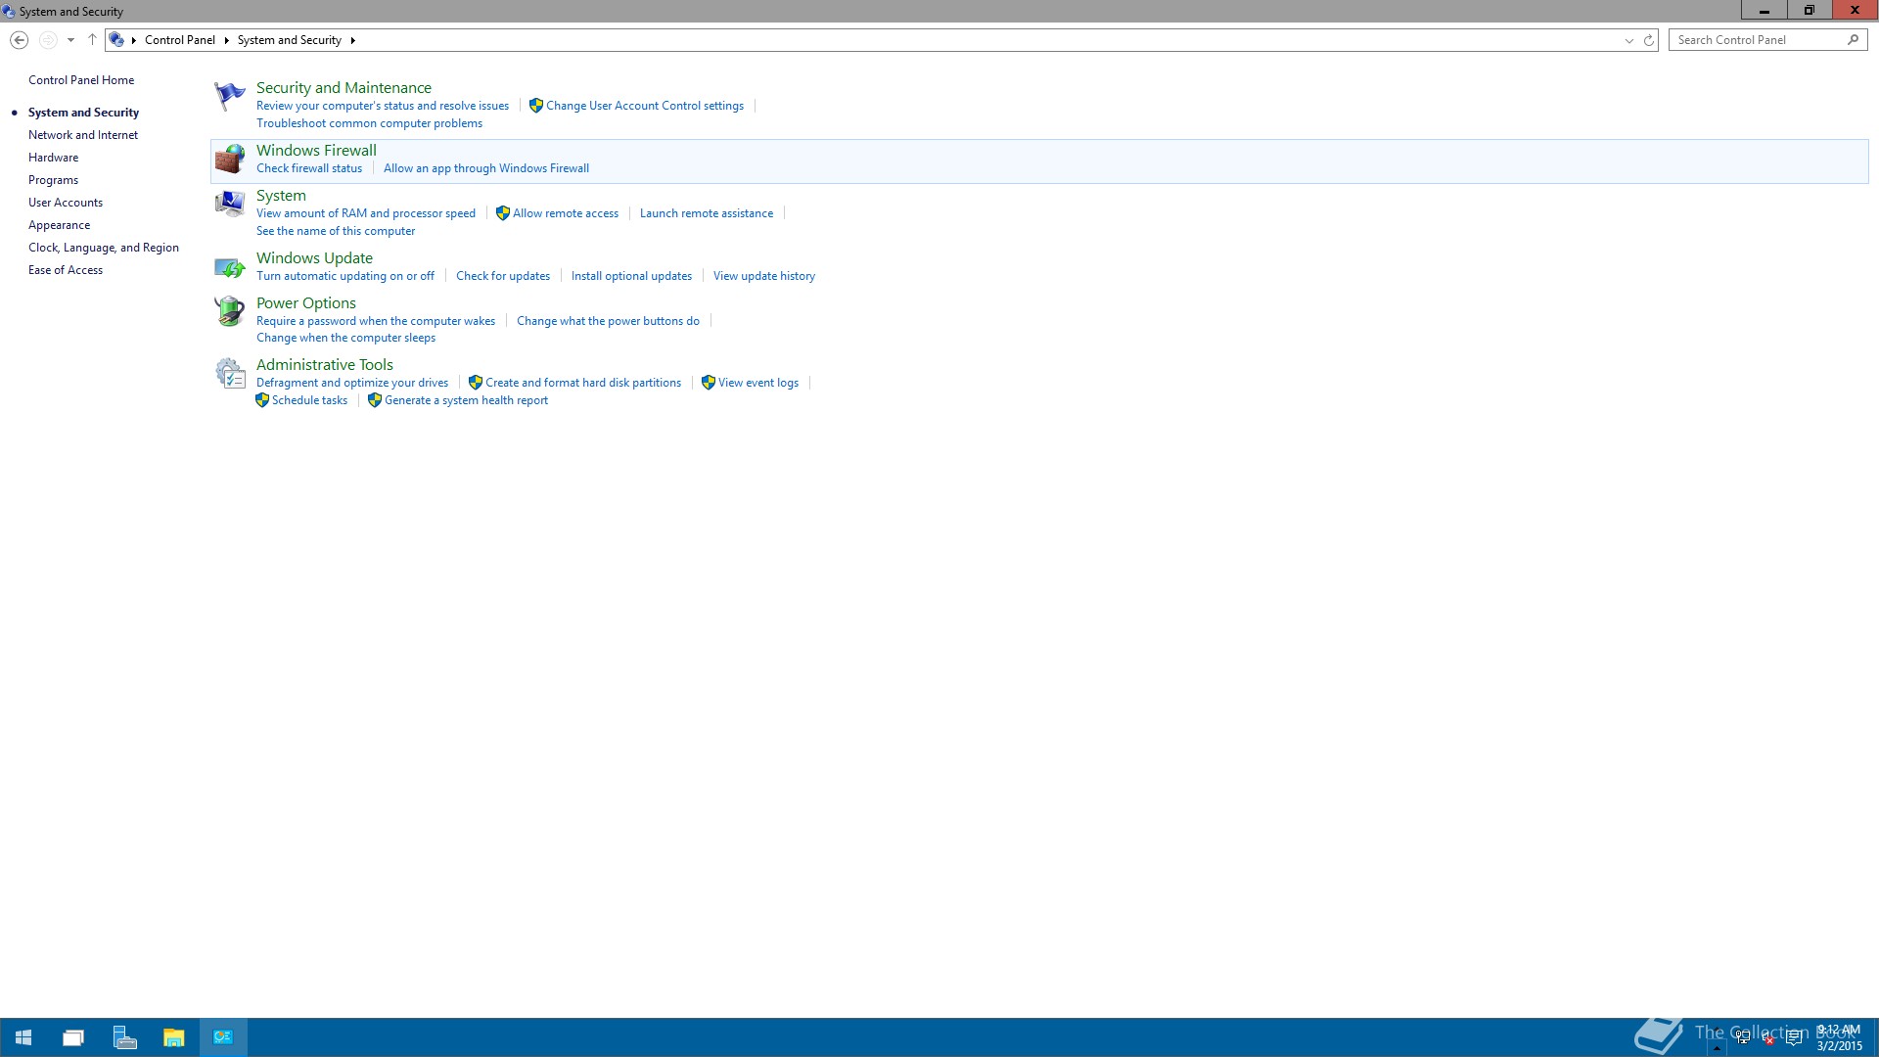
Task: Open the Windows Start button
Action: click(x=23, y=1037)
